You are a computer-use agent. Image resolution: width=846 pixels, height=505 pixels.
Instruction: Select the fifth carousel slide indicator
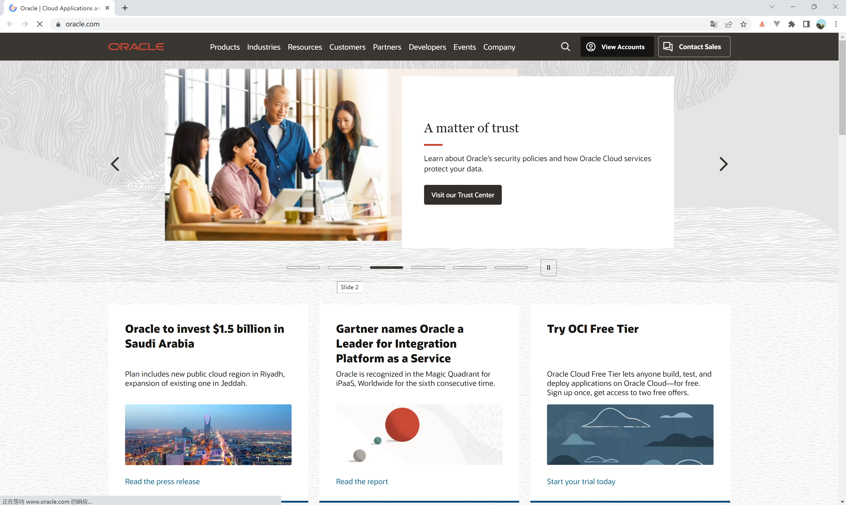pyautogui.click(x=469, y=268)
